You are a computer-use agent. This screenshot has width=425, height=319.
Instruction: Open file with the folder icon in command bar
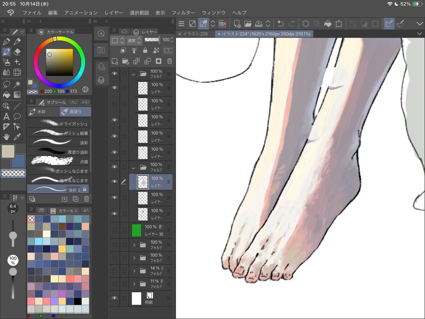tap(248, 24)
